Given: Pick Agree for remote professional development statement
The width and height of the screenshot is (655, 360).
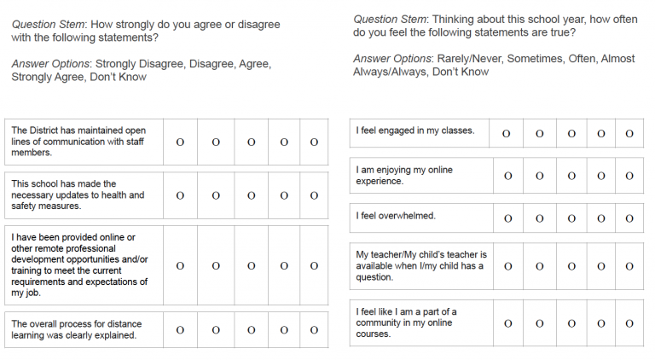Looking at the screenshot, I should coord(251,265).
